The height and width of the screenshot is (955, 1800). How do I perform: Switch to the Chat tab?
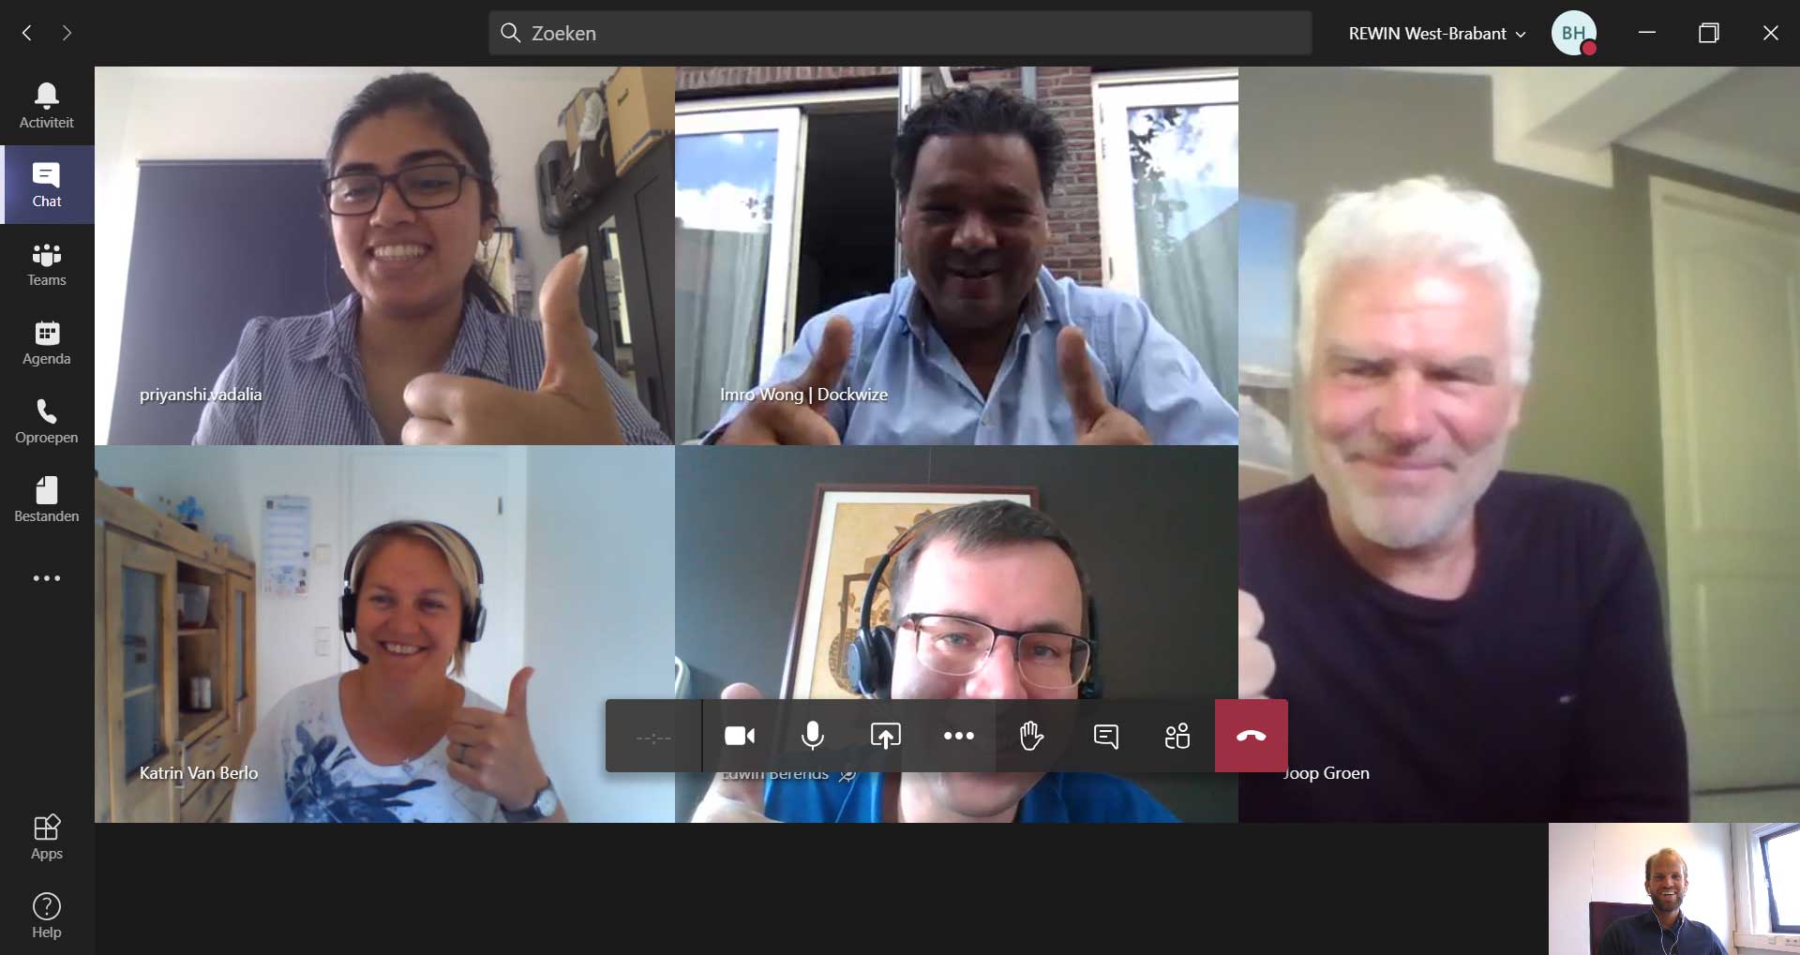tap(46, 186)
